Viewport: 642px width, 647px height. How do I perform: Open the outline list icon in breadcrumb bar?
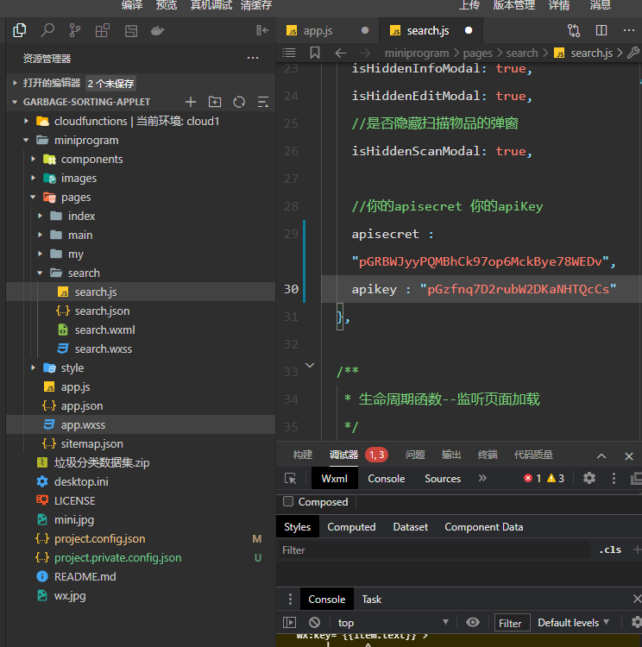289,53
